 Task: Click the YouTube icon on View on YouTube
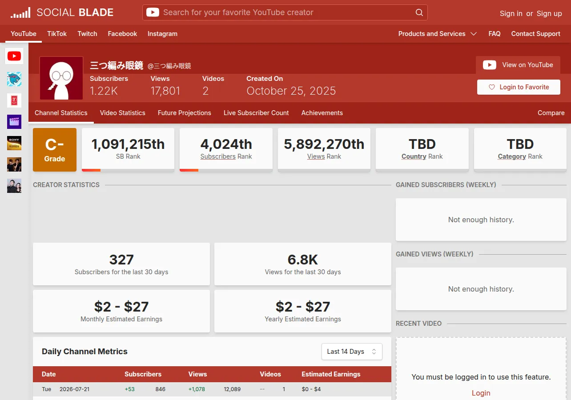[x=490, y=65]
